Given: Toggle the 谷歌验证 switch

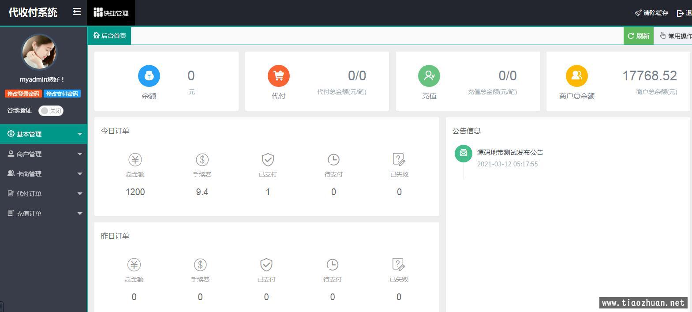Looking at the screenshot, I should click(51, 111).
